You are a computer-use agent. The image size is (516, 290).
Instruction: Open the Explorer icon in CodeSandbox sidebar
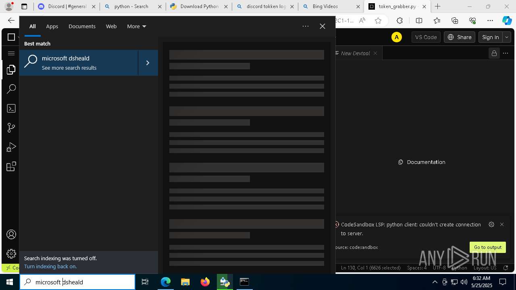click(x=11, y=70)
